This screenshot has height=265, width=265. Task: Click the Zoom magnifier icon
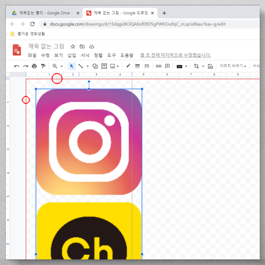55,66
